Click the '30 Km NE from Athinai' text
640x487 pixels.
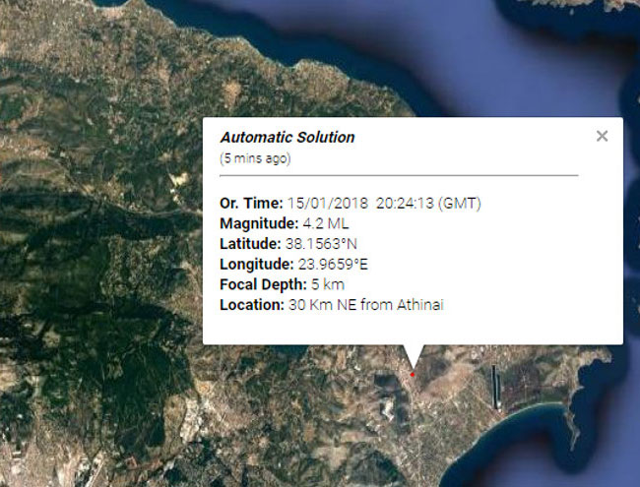coord(366,305)
